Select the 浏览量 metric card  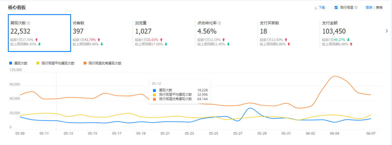[x=164, y=33]
